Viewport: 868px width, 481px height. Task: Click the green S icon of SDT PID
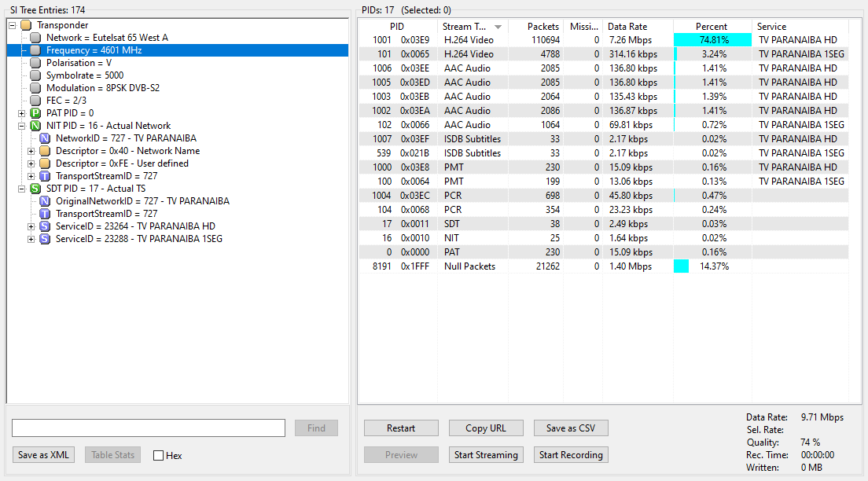point(35,189)
